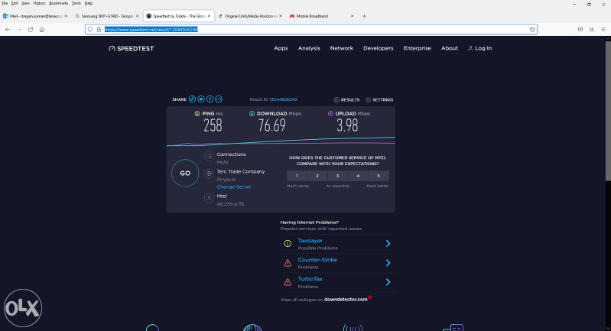Viewport: 611px width, 331px height.
Task: Switch to the Samsung SMT-G7400 Google tab
Action: (106, 16)
